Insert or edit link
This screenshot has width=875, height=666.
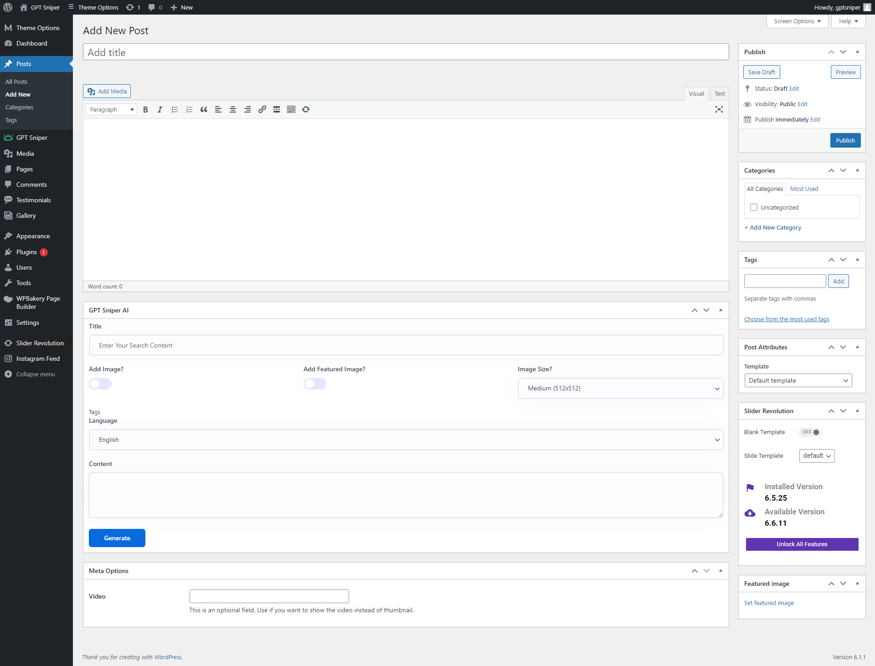[x=262, y=109]
